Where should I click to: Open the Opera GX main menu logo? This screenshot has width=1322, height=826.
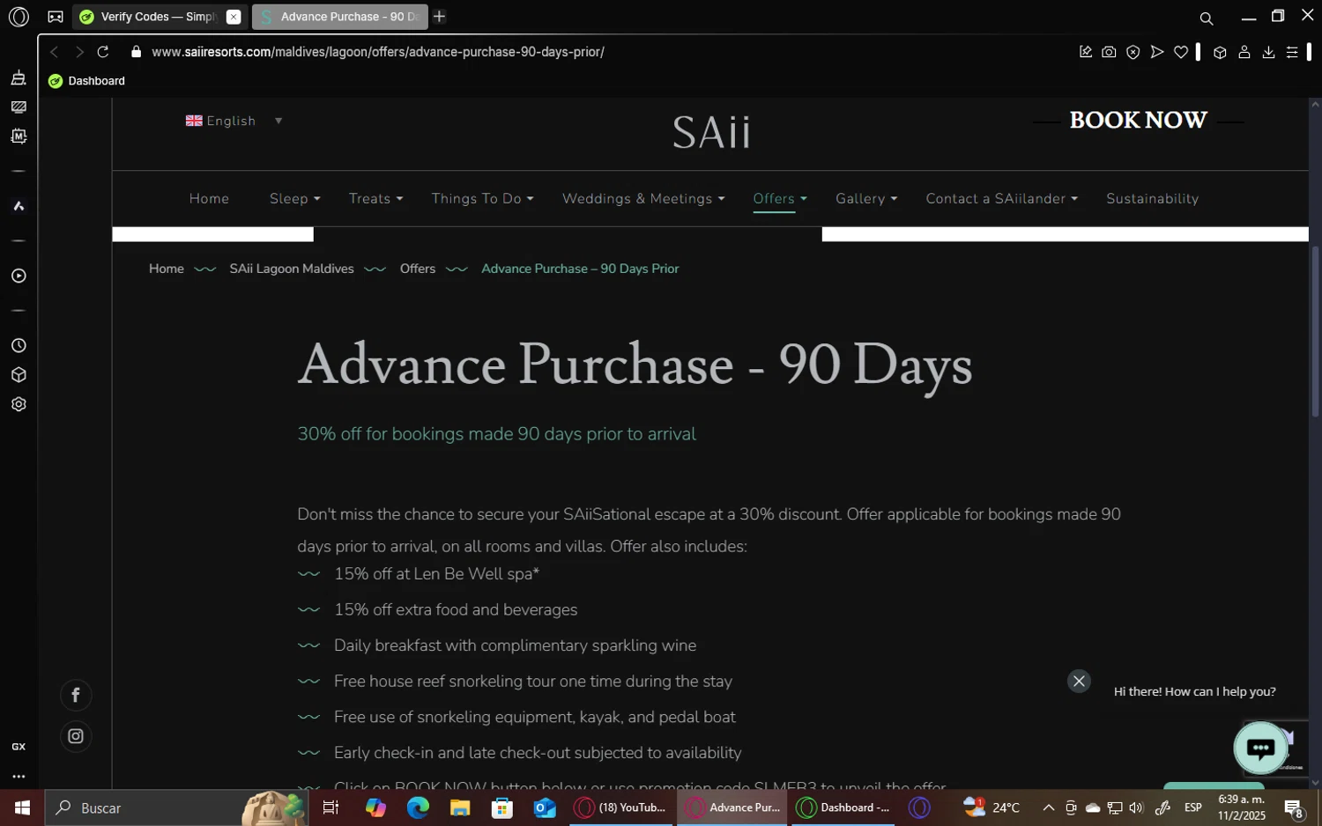pyautogui.click(x=19, y=17)
